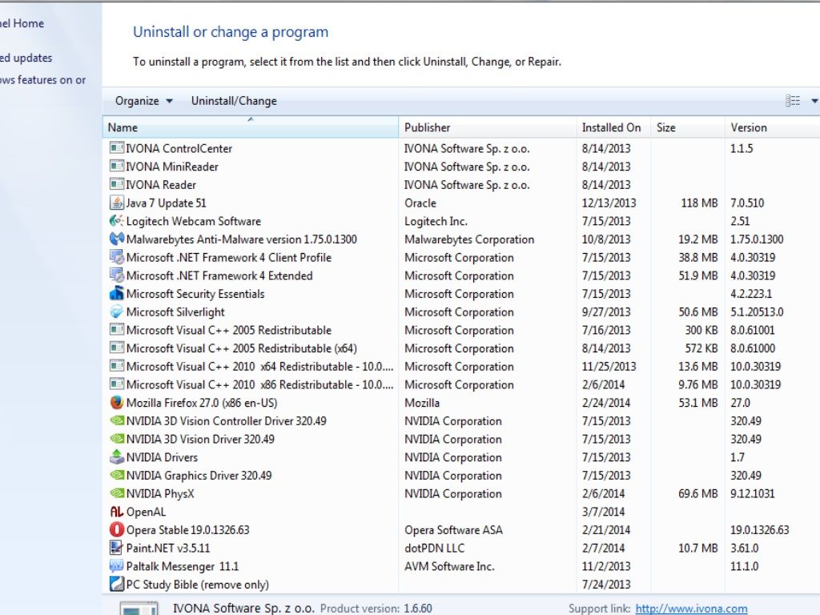This screenshot has width=820, height=615.
Task: Select the Microsoft Security Essentials icon
Action: pos(116,294)
